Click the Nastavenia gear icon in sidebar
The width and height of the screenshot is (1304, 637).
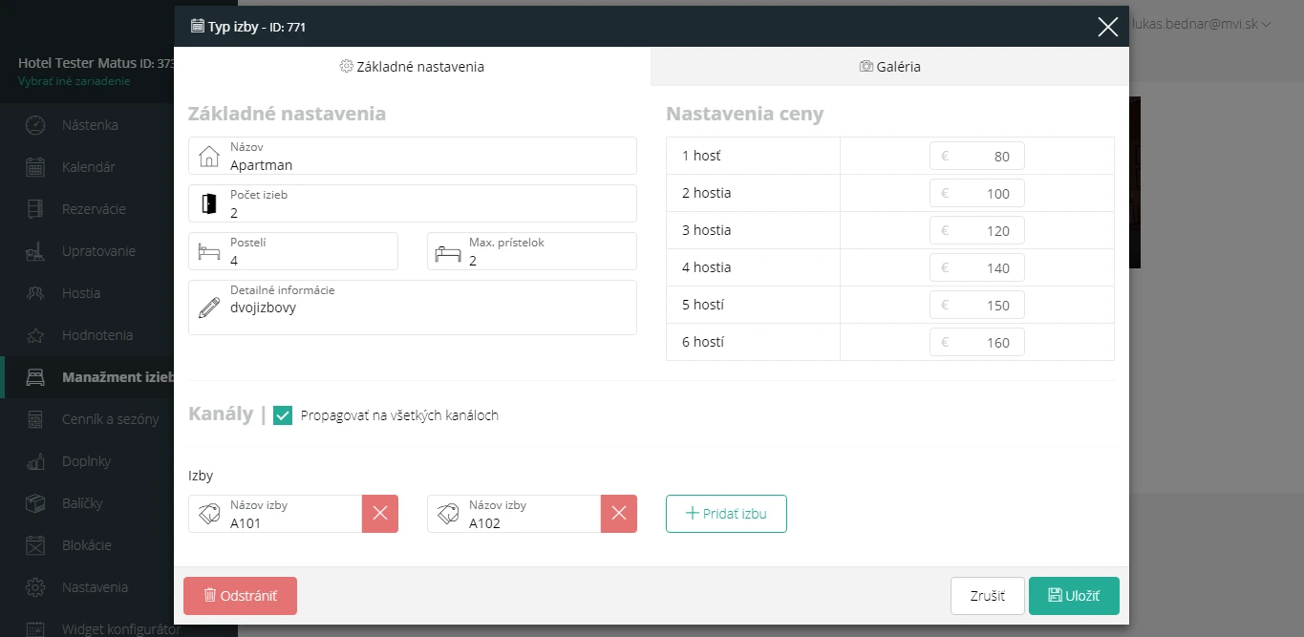(x=35, y=587)
